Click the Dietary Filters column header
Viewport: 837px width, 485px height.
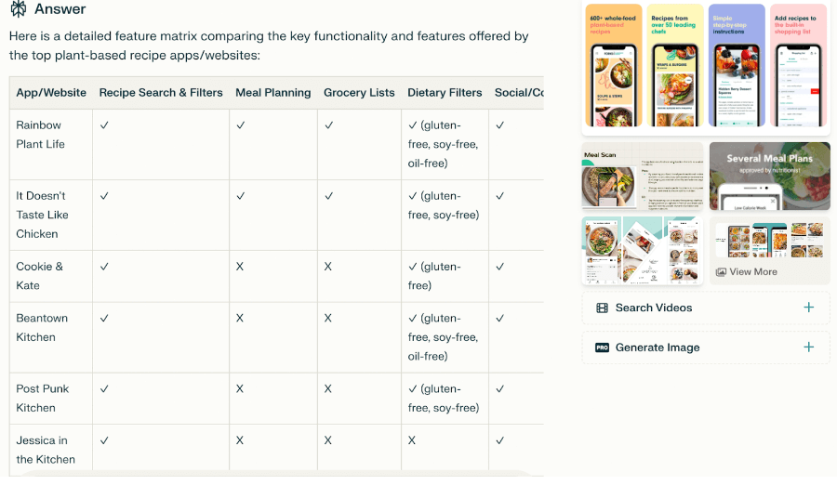point(445,93)
